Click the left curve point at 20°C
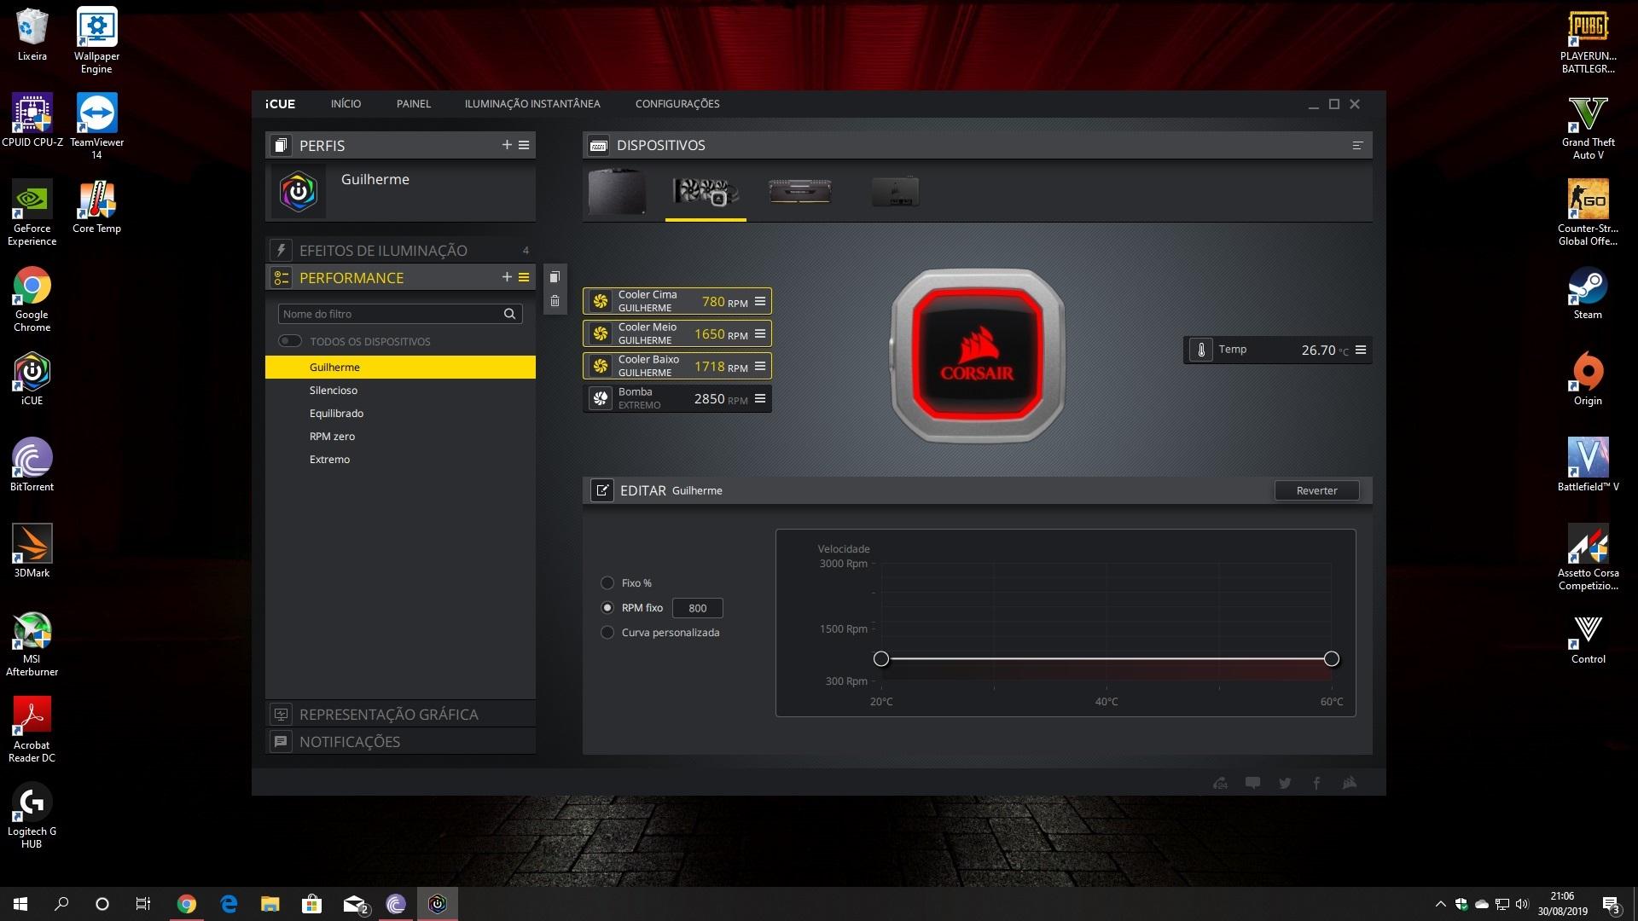Viewport: 1638px width, 921px height. pyautogui.click(x=881, y=658)
